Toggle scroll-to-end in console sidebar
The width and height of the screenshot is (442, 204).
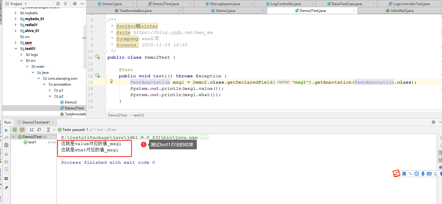pos(440,160)
